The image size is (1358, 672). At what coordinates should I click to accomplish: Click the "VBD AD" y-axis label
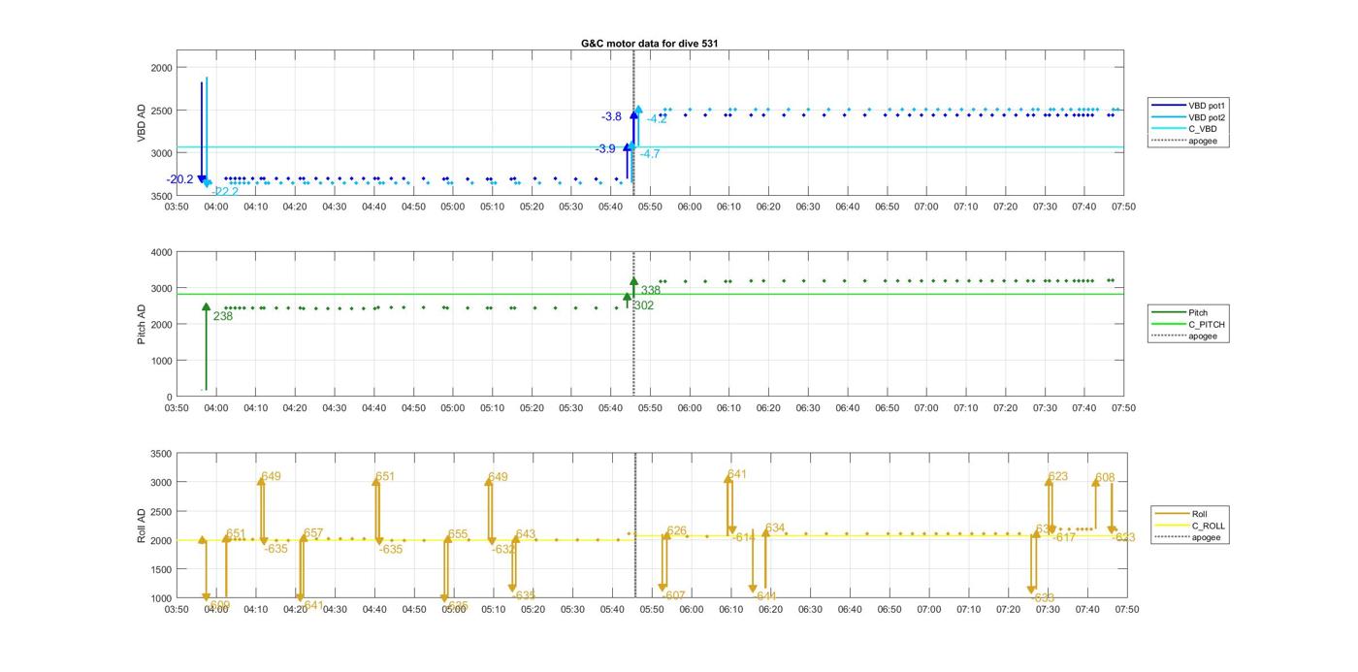point(142,123)
